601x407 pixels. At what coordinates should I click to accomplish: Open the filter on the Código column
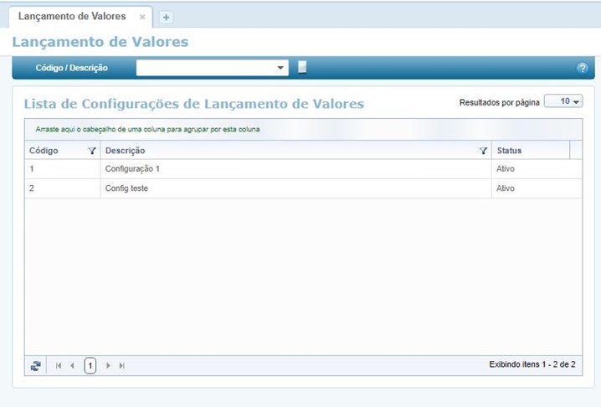tap(91, 151)
